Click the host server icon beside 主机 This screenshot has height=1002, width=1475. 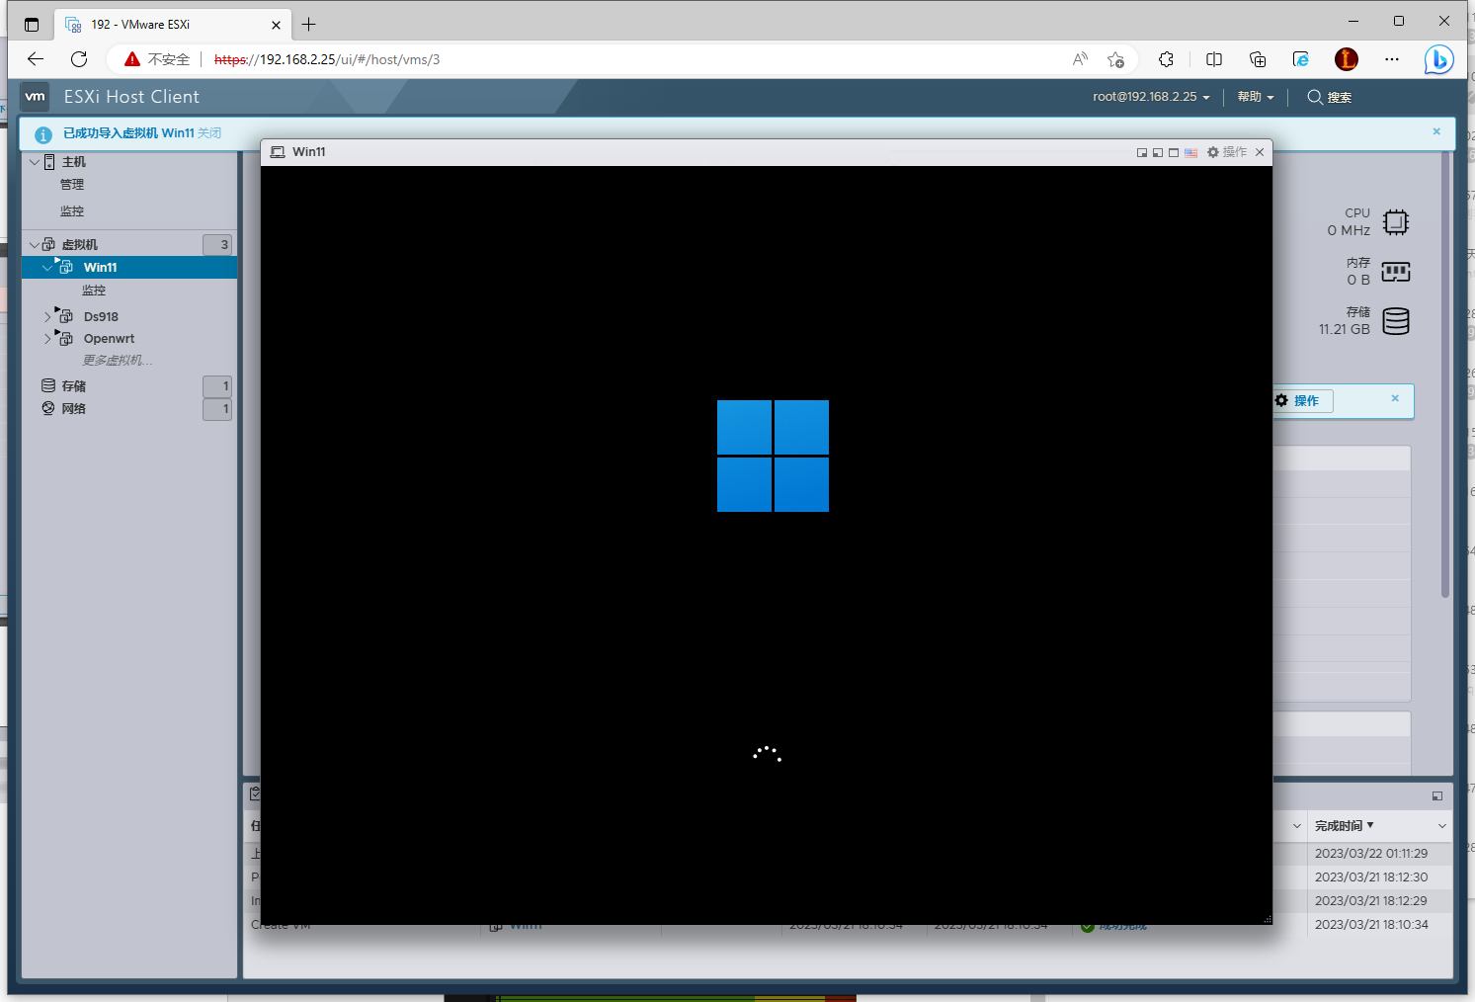pyautogui.click(x=49, y=162)
